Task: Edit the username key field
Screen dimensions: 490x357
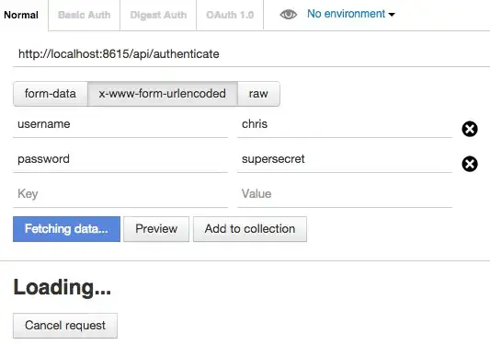Action: 120,124
